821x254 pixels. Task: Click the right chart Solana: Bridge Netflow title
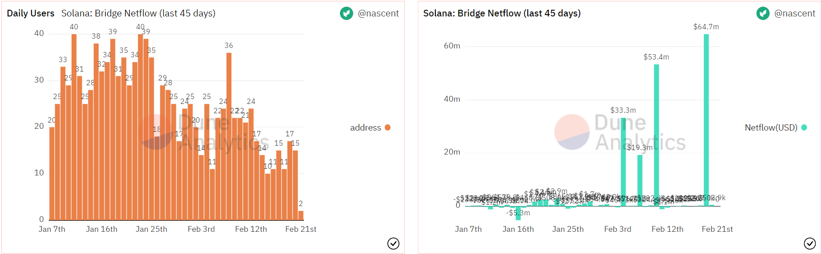pos(502,13)
